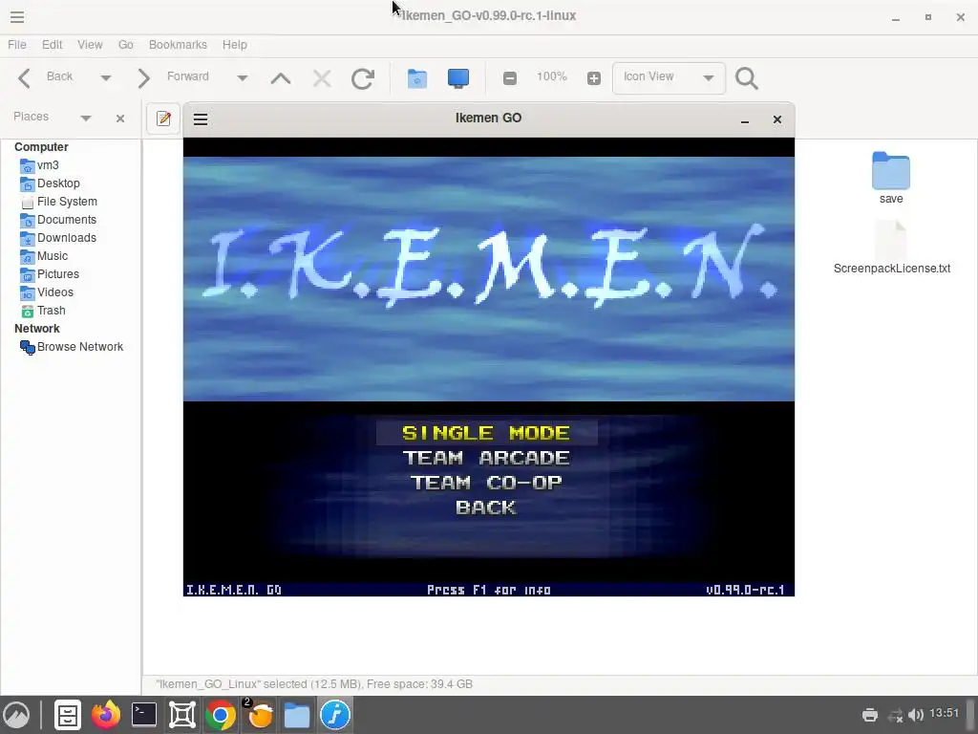Image resolution: width=978 pixels, height=734 pixels.
Task: Click the printer tray icon
Action: pyautogui.click(x=869, y=715)
